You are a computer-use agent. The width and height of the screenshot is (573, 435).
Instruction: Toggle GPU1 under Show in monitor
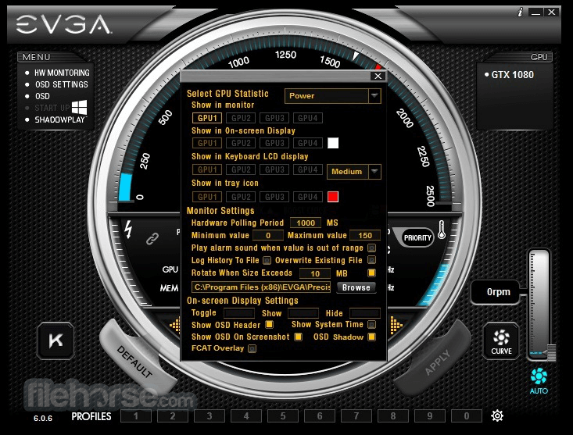[207, 118]
